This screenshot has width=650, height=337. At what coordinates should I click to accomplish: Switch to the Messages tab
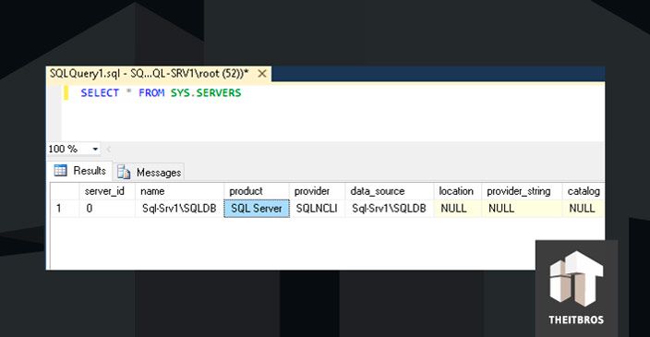[x=150, y=172]
